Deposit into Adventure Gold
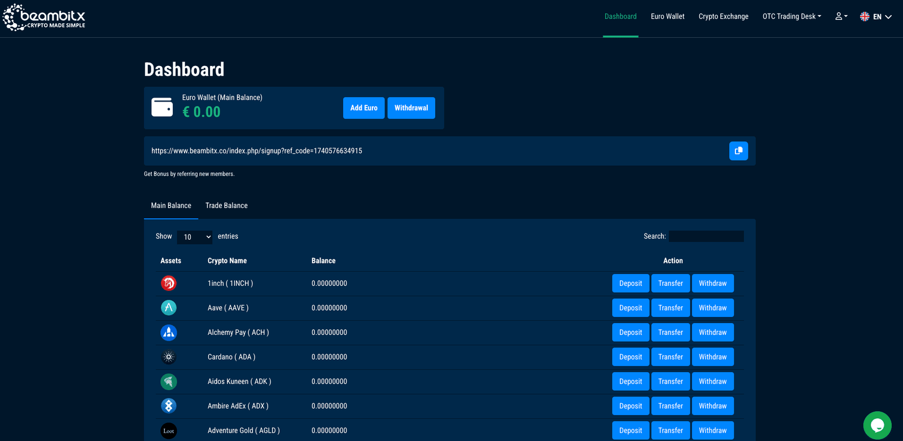Screen dimensions: 903x441 pyautogui.click(x=630, y=430)
